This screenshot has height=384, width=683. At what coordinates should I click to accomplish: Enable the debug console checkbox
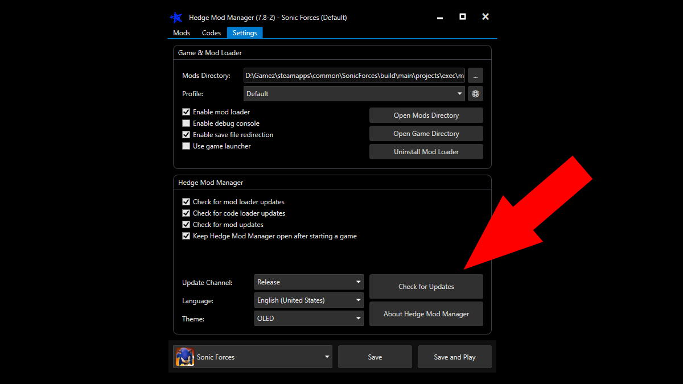tap(186, 123)
